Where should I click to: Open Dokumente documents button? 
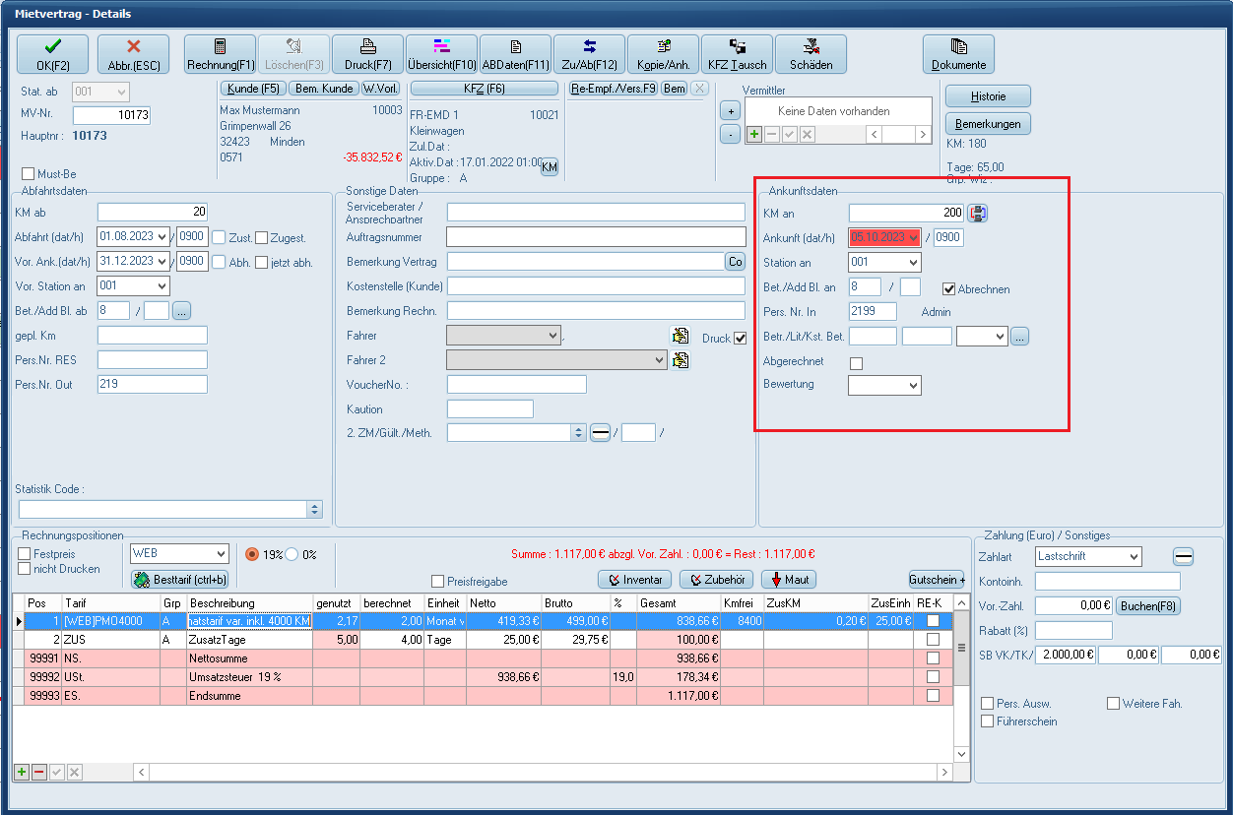(x=958, y=54)
